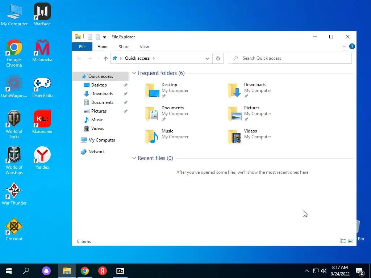Open Yandex browser from taskbar
Screen dimensions: 371x278
(x=103, y=271)
